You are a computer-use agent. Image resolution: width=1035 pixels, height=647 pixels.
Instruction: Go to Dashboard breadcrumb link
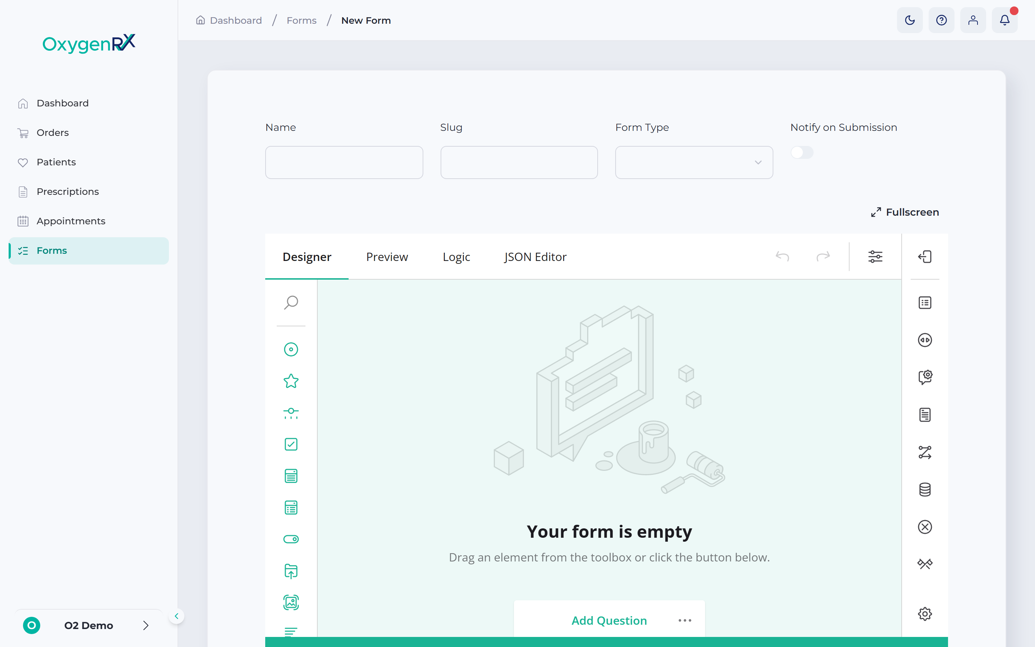point(229,20)
